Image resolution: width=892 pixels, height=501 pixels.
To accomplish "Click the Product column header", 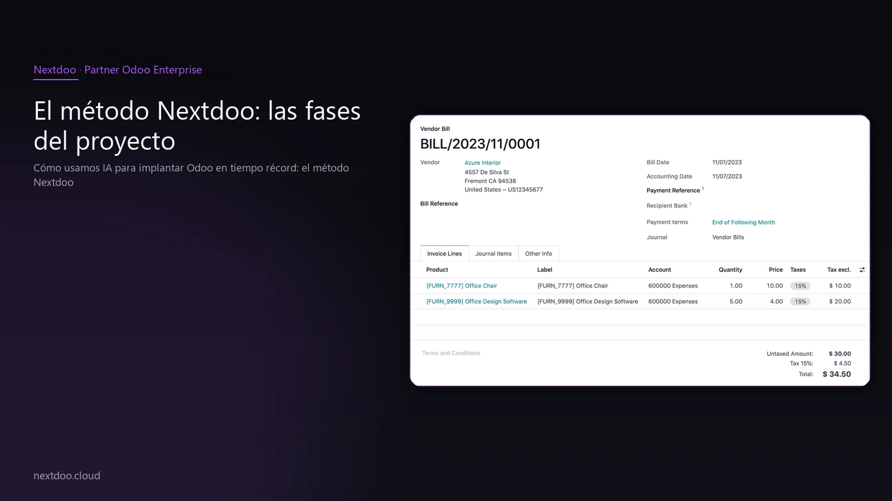I will coord(437,270).
